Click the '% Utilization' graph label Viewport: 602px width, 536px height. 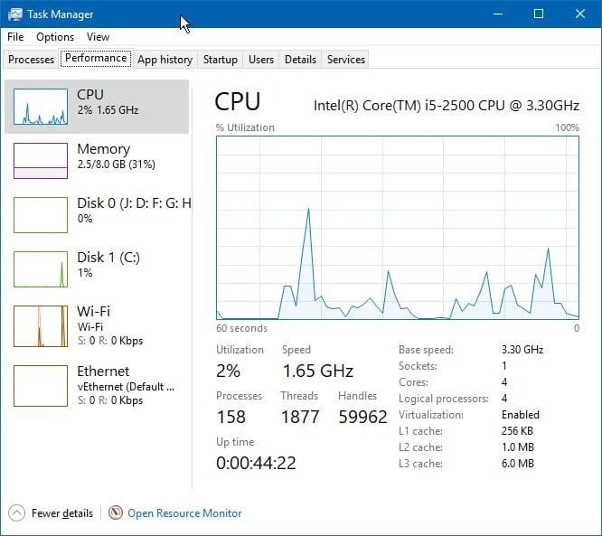[245, 127]
